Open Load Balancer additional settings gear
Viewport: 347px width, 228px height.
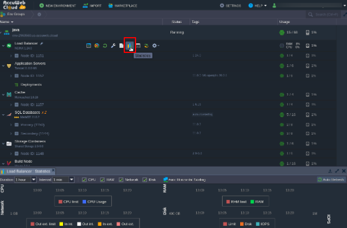[155, 46]
